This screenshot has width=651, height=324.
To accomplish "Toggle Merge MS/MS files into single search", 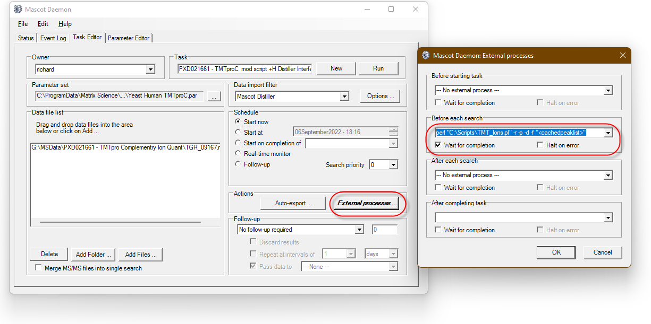I will [x=38, y=268].
